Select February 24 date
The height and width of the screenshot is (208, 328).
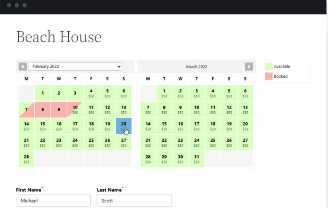tap(75, 143)
